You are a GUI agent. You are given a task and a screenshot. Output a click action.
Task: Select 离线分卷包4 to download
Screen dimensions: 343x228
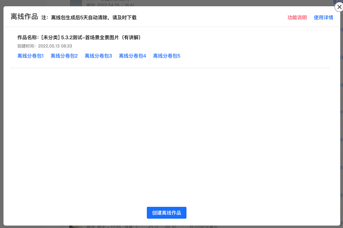(132, 56)
